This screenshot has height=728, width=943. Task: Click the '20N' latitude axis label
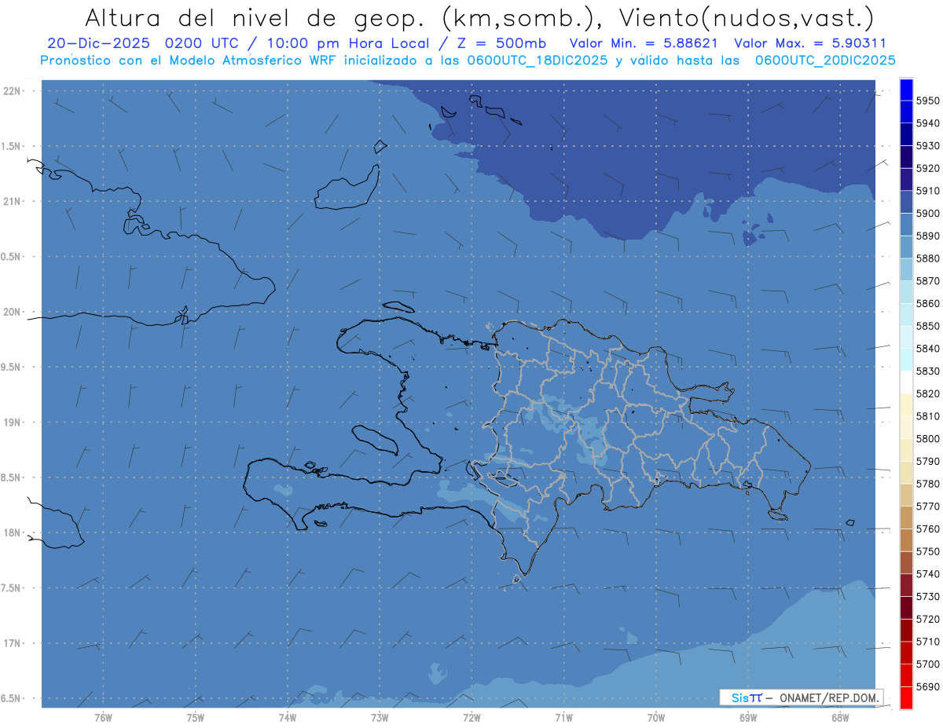(x=12, y=312)
